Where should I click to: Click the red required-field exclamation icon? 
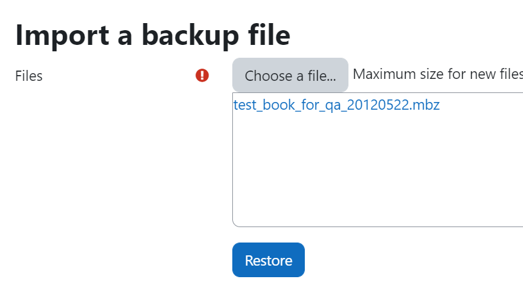(202, 75)
